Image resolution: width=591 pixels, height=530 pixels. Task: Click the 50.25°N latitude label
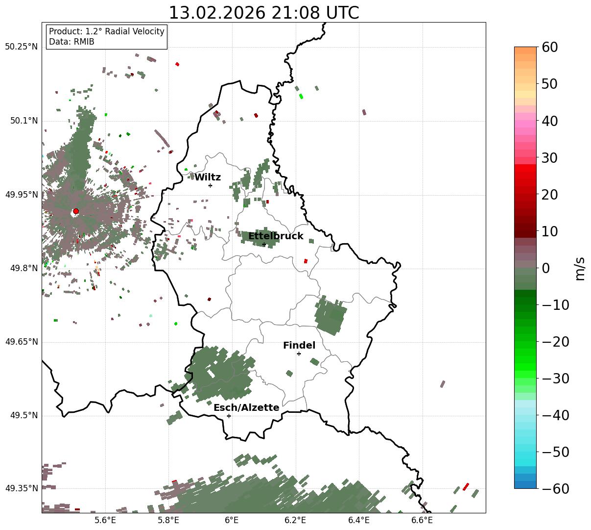coord(21,47)
